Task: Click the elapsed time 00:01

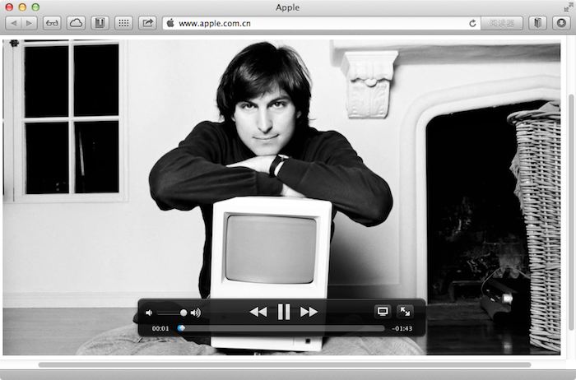Action: click(x=160, y=329)
